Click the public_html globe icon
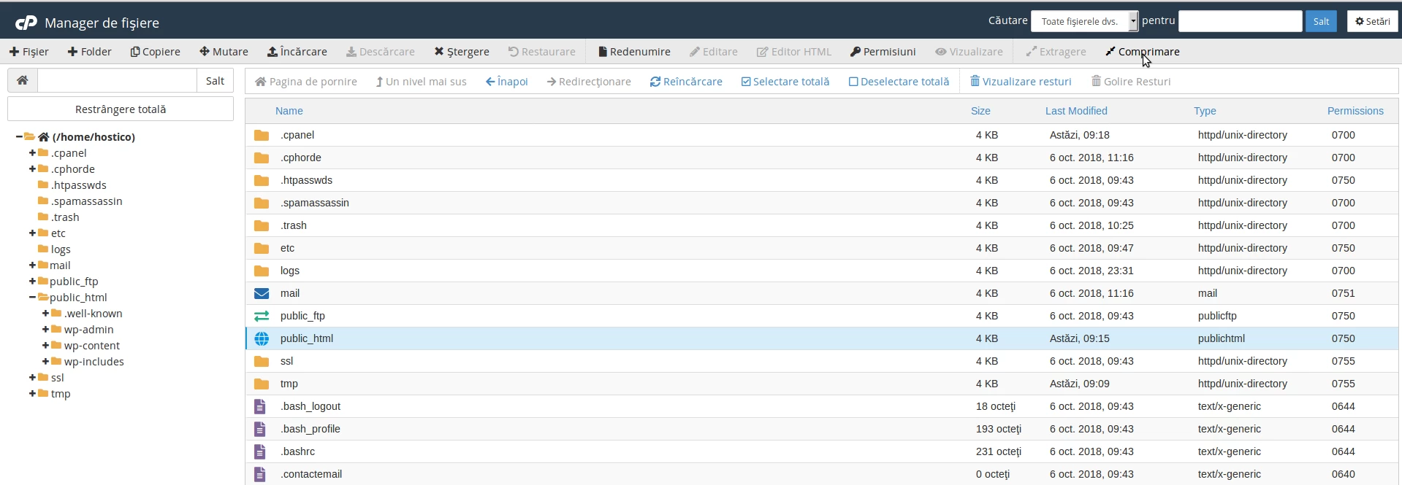The image size is (1402, 485). [261, 338]
